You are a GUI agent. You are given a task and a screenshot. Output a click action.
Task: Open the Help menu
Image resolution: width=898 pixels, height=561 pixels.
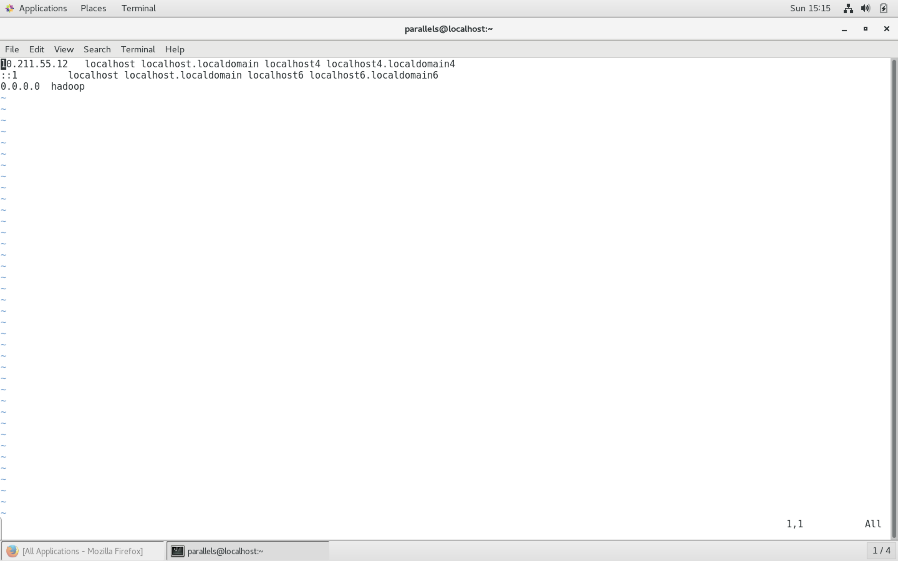[x=175, y=49]
